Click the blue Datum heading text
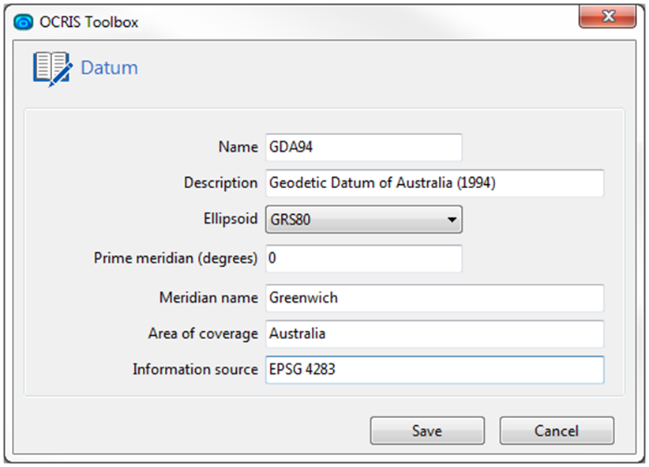 109,67
